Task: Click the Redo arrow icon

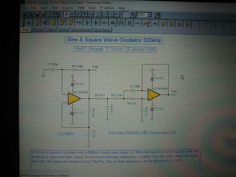Action: tap(111, 14)
